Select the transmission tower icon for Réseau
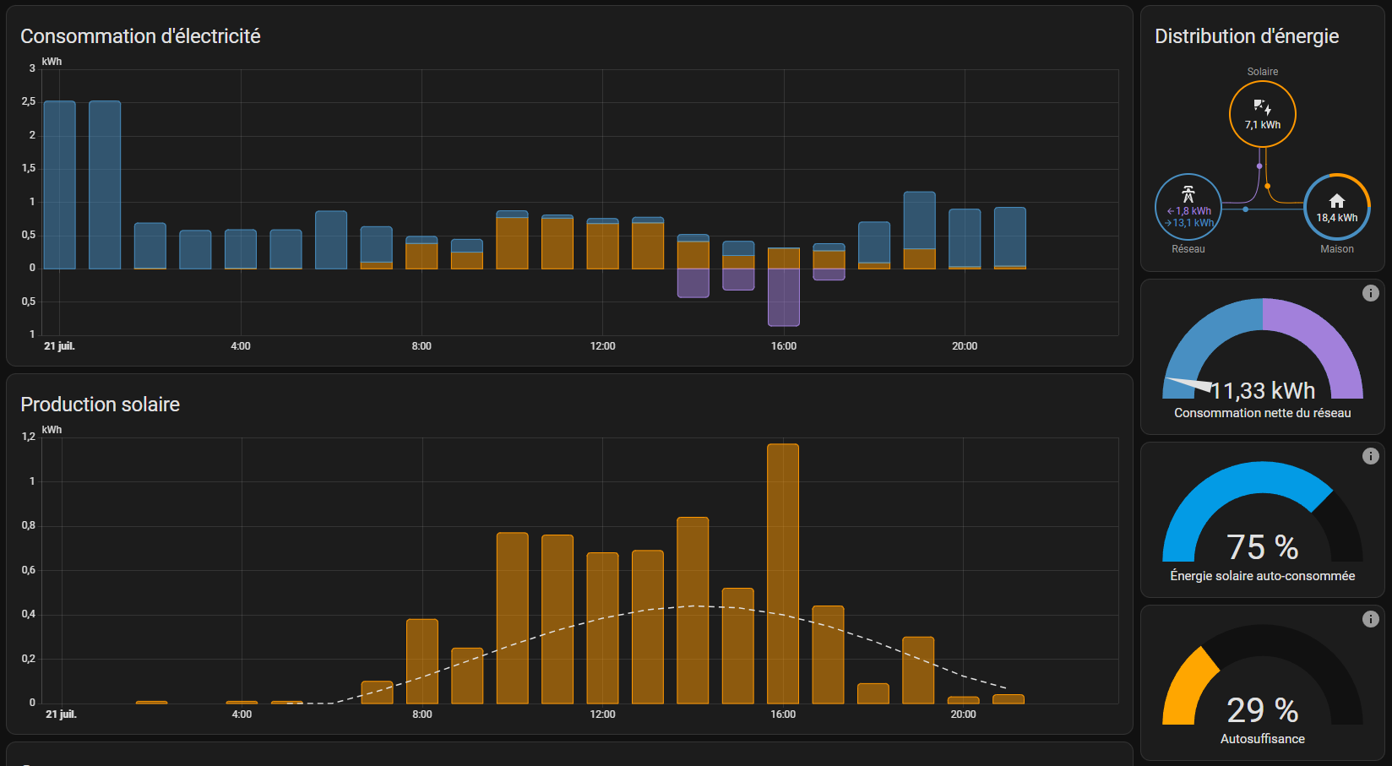Screen dimensions: 1392x766 (1188, 194)
